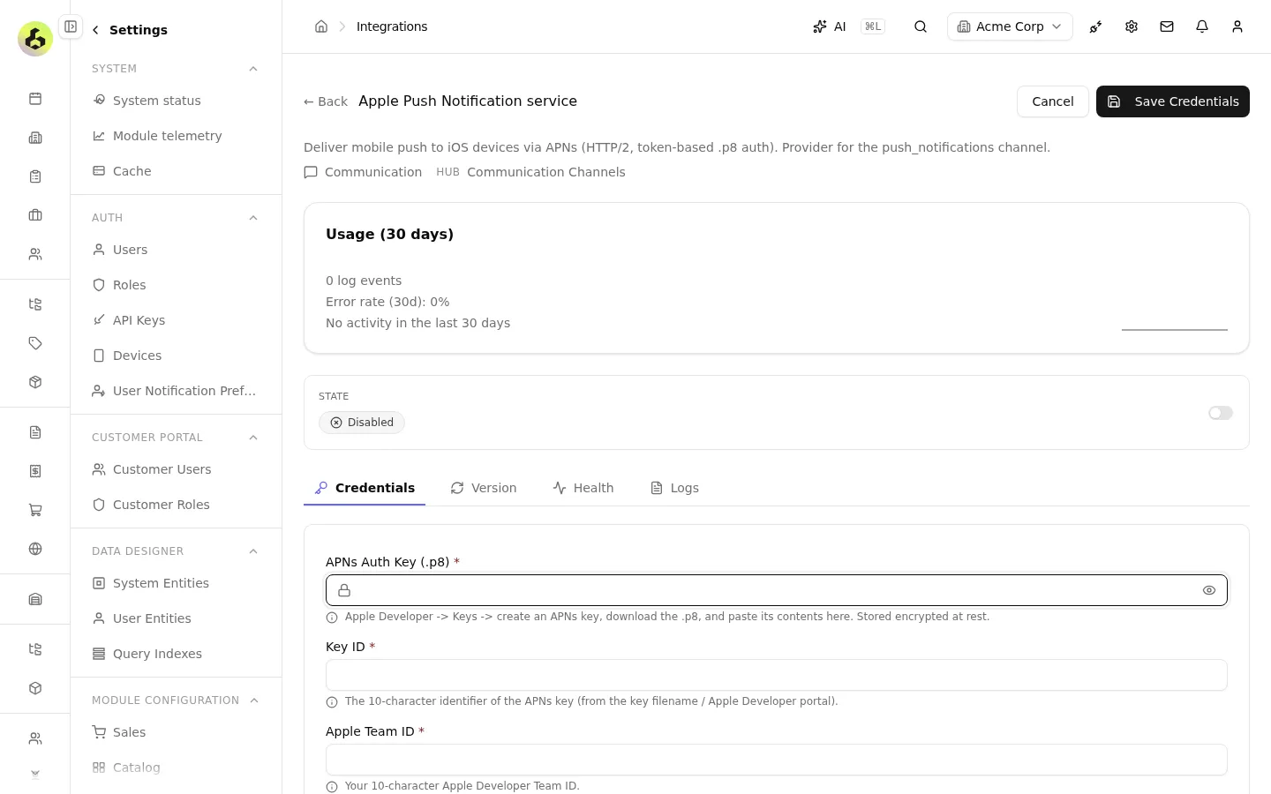The width and height of the screenshot is (1271, 794).
Task: Click the notifications bell icon
Action: [1202, 26]
